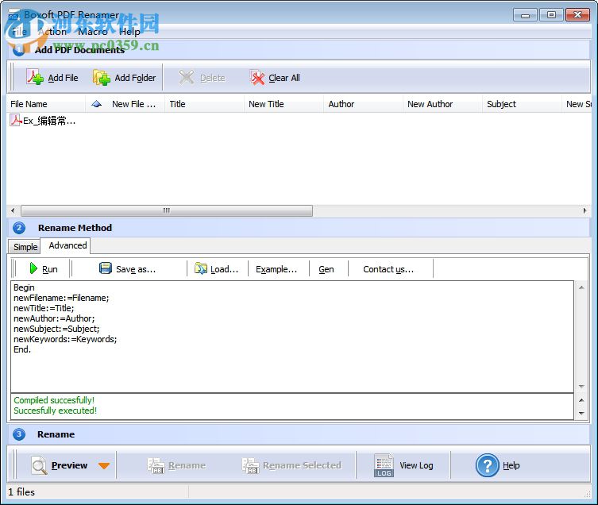This screenshot has width=598, height=505.
Task: Select the Advanced tab
Action: pyautogui.click(x=68, y=245)
